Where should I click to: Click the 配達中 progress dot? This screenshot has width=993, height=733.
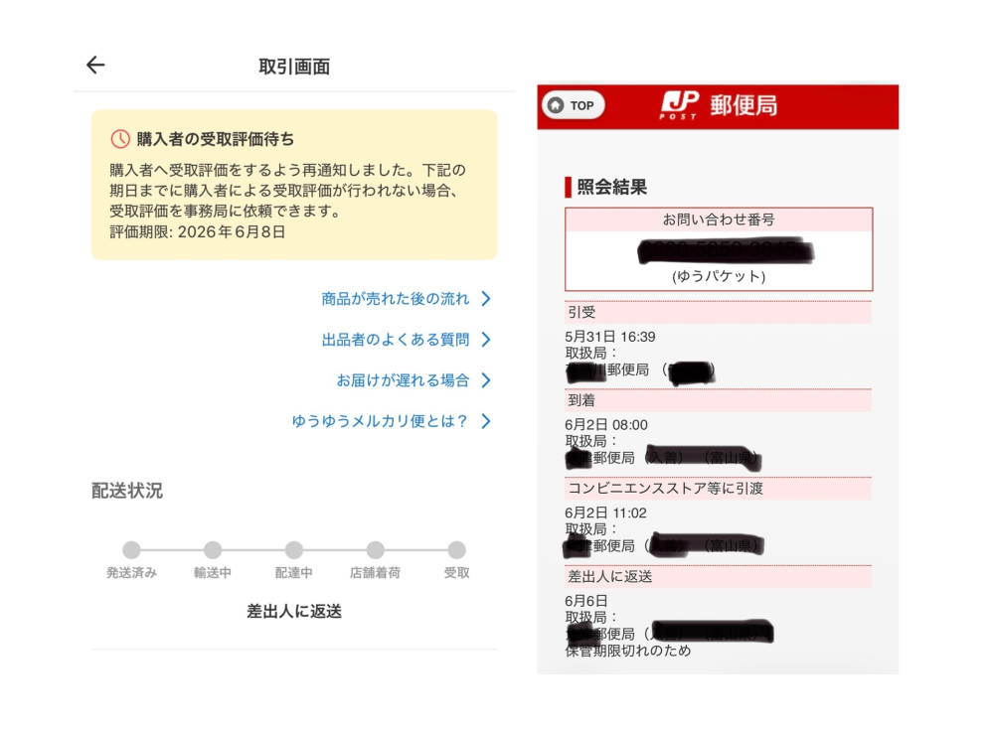coord(294,549)
